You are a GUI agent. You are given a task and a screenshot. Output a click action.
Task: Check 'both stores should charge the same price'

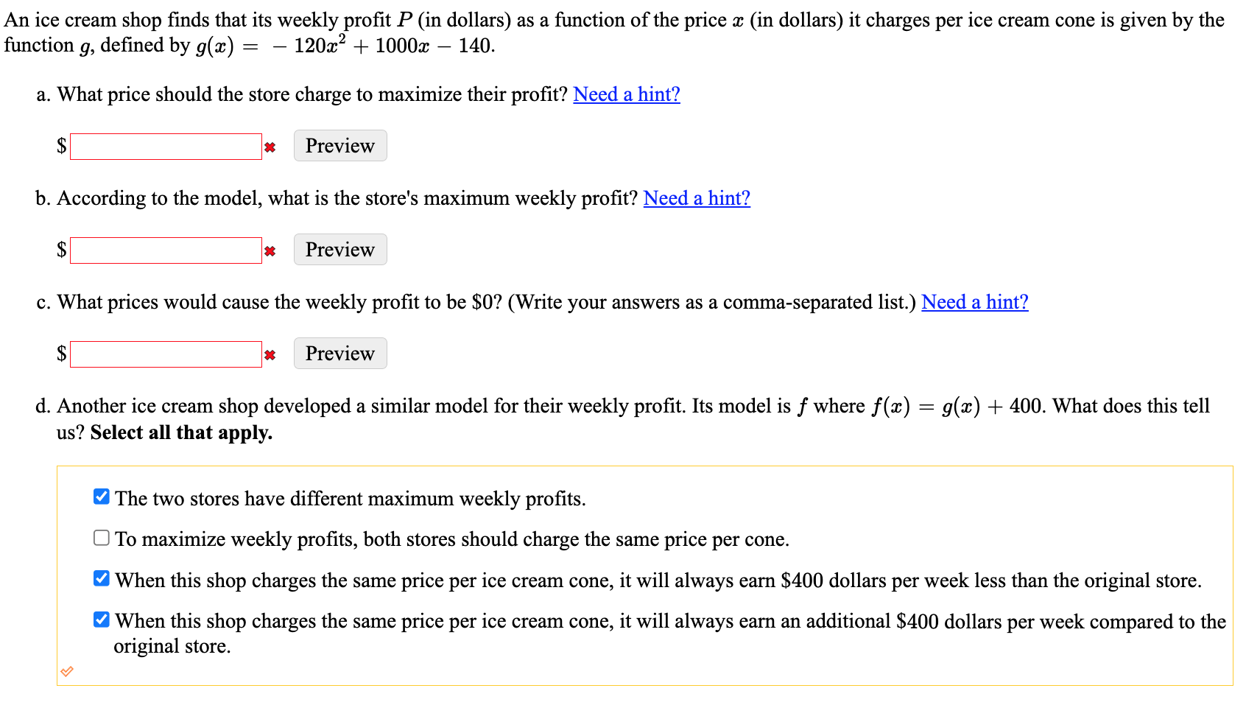tap(100, 537)
